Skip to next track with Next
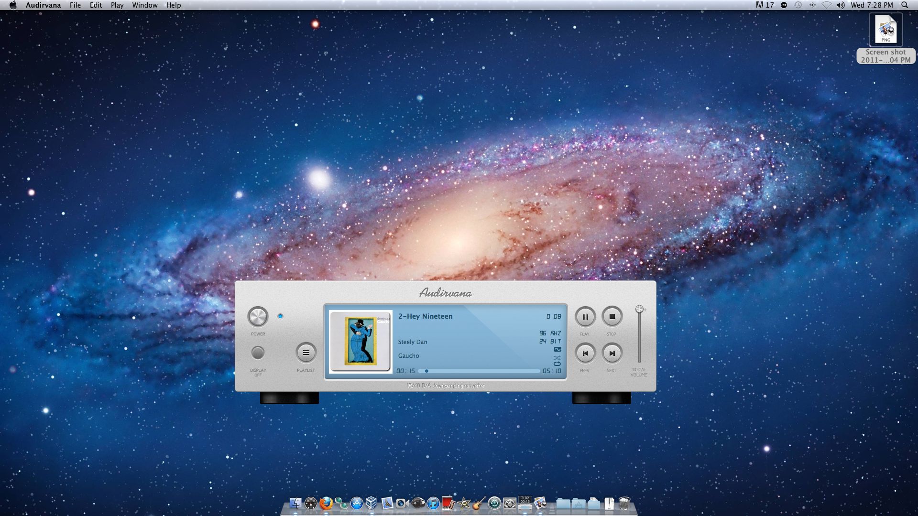This screenshot has width=918, height=516. (612, 354)
